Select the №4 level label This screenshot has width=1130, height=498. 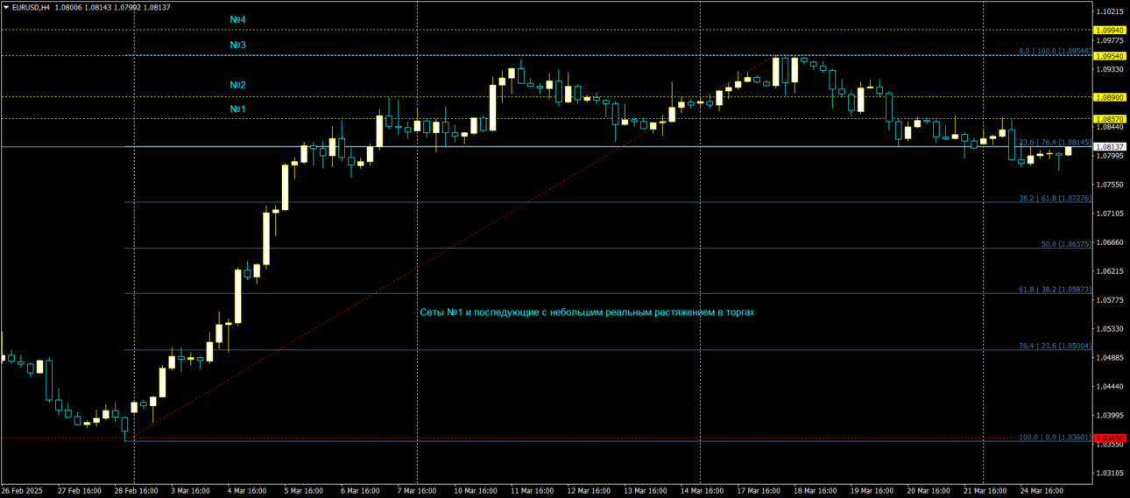[237, 19]
